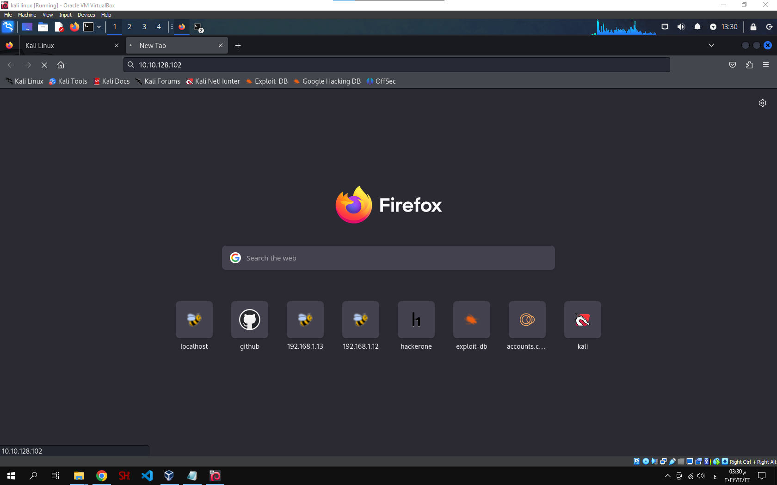This screenshot has width=777, height=485.
Task: Open the notifications bell icon
Action: [697, 27]
